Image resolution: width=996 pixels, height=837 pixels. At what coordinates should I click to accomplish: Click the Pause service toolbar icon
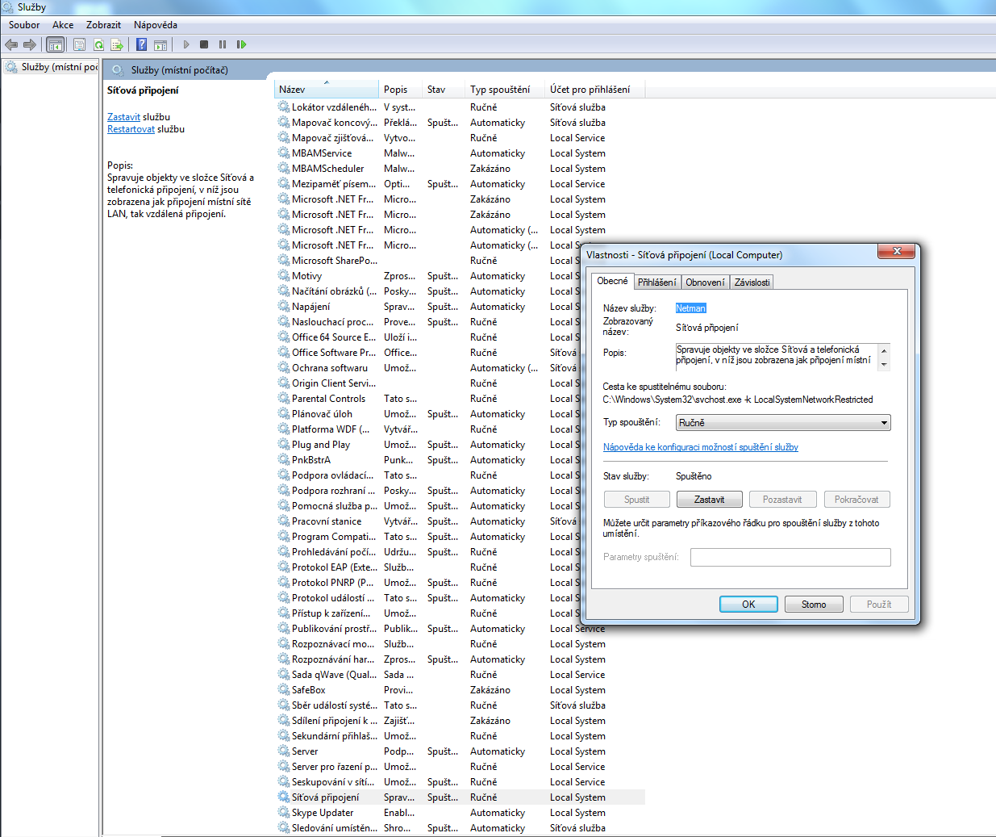coord(223,44)
